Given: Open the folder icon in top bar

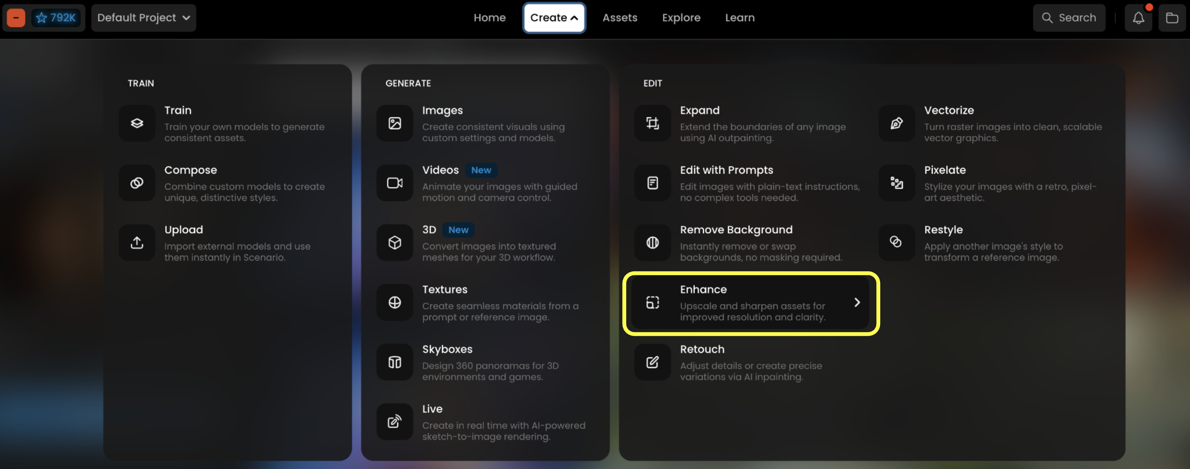Looking at the screenshot, I should (1172, 18).
